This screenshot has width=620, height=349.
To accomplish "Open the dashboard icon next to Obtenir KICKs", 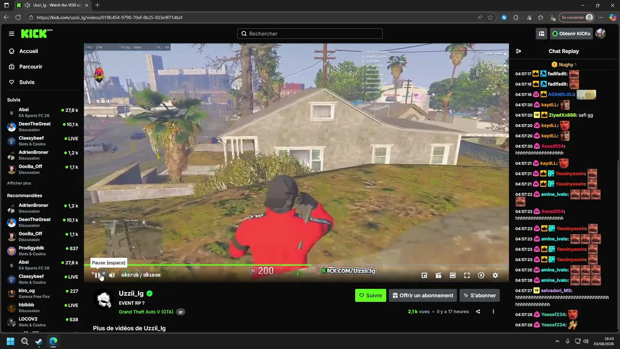I will (542, 33).
